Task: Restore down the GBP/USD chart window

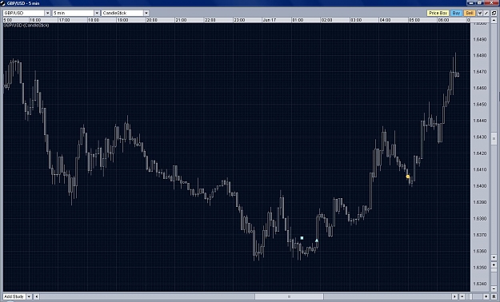Action: coord(479,3)
